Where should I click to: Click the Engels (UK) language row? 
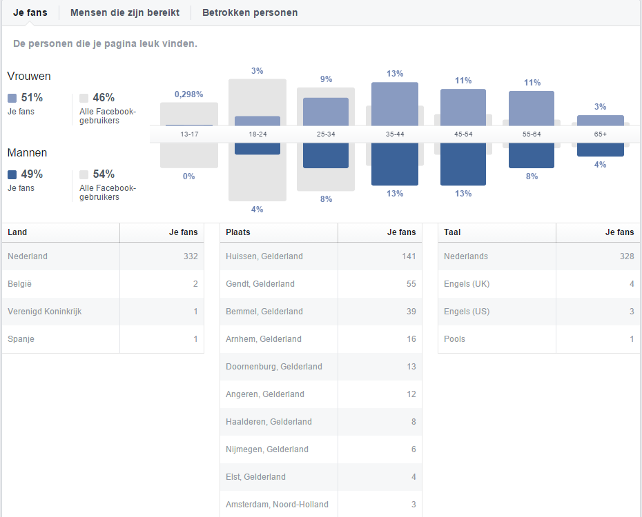click(539, 284)
